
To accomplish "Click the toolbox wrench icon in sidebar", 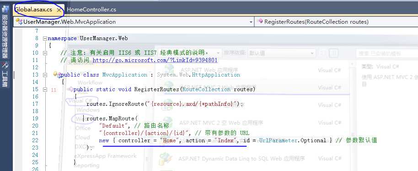I will coord(5,65).
